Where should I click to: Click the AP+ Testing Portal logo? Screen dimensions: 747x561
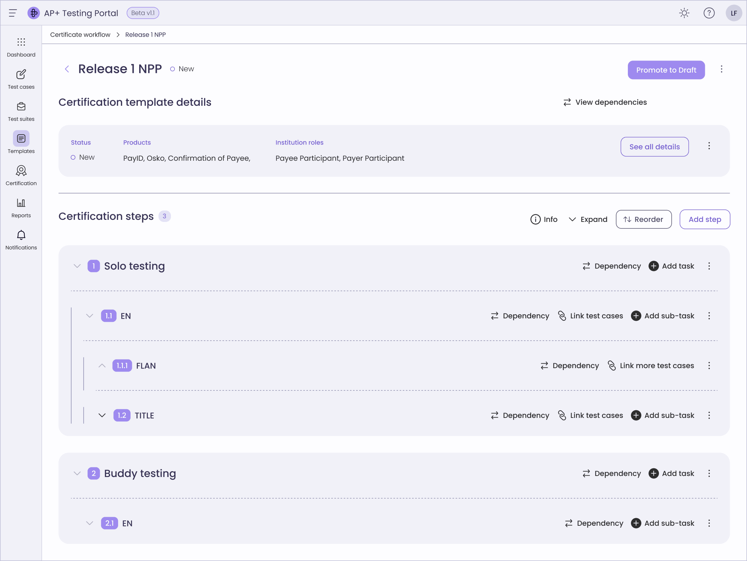pyautogui.click(x=33, y=13)
